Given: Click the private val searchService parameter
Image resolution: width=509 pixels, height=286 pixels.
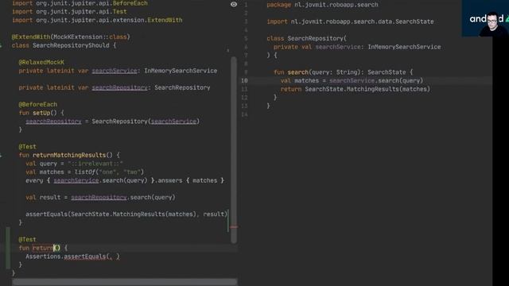Looking at the screenshot, I should [357, 47].
